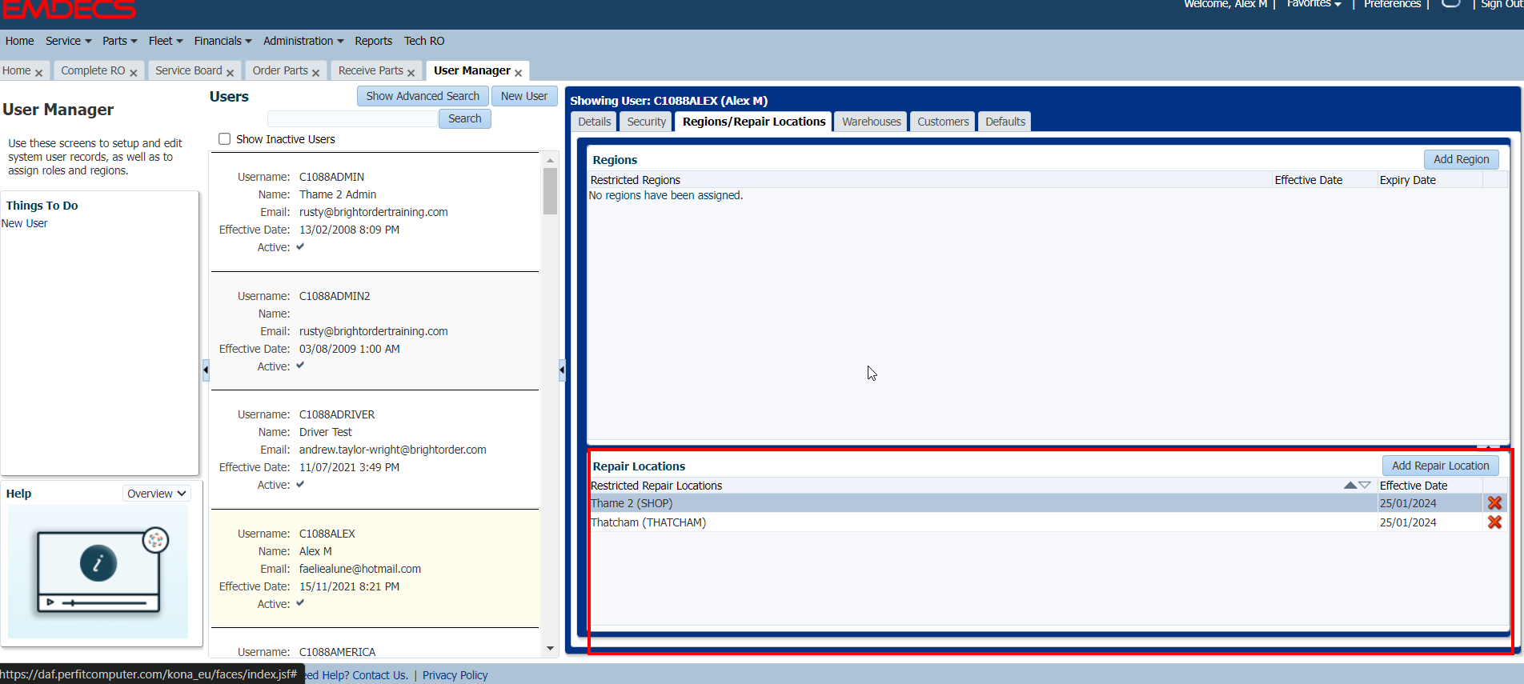Collapse the left sidebar panel arrow
Viewport: 1524px width, 684px height.
point(206,370)
